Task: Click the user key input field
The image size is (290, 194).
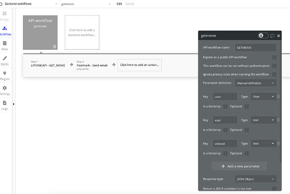Action: pos(225,97)
